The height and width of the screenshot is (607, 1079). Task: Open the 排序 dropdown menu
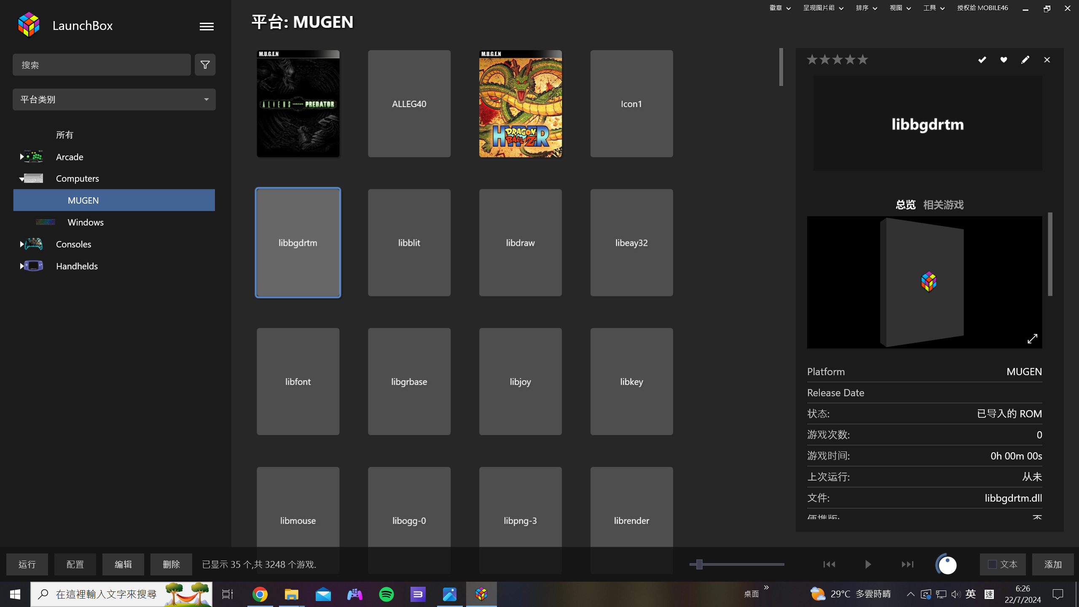pos(867,8)
